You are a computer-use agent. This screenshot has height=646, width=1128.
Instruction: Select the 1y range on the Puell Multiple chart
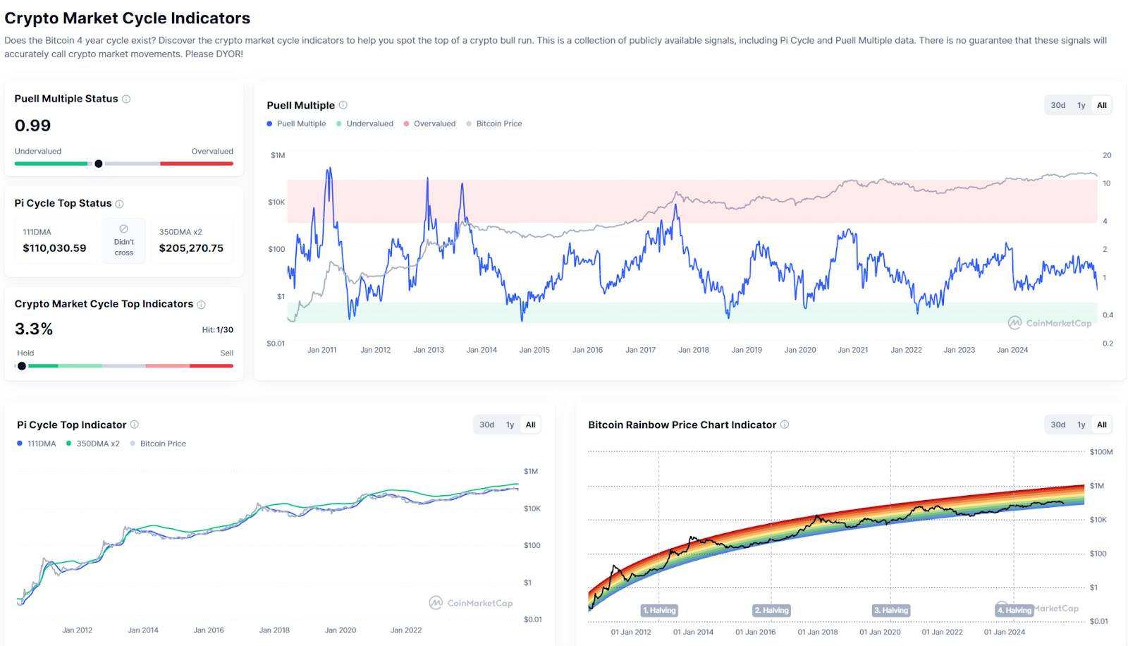tap(1081, 104)
